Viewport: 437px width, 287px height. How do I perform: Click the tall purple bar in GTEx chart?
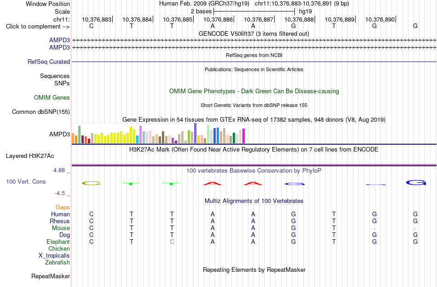click(x=195, y=133)
